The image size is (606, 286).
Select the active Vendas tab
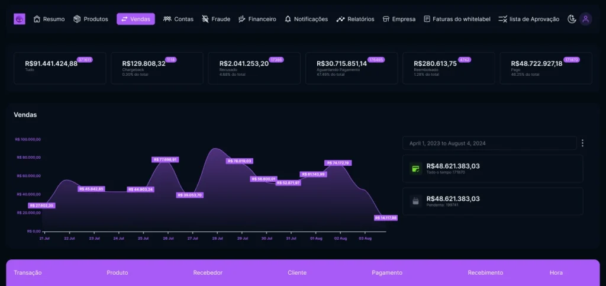136,19
